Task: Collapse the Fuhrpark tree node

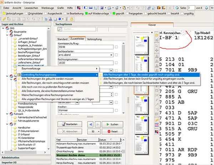Action: pos(7,114)
